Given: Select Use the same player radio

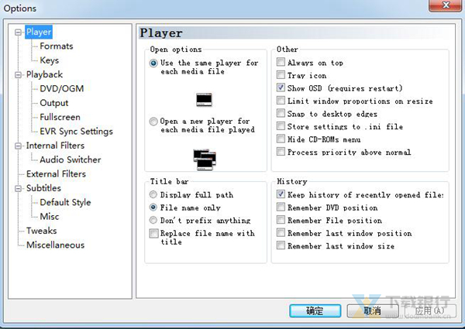Looking at the screenshot, I should (153, 63).
